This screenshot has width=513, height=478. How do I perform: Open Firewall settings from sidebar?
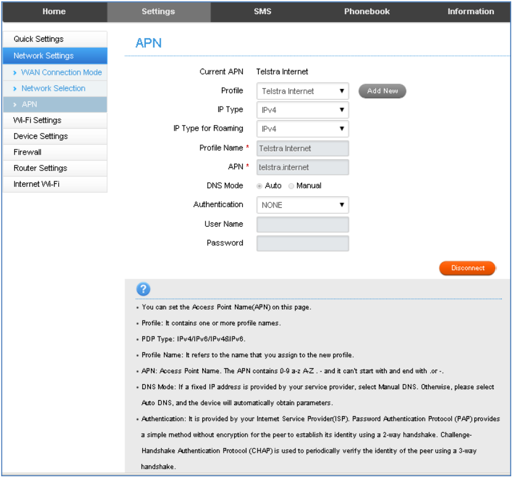pos(28,152)
